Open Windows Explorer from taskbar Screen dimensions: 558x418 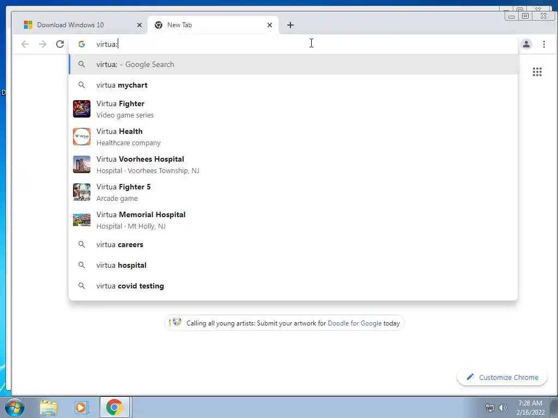[48, 407]
